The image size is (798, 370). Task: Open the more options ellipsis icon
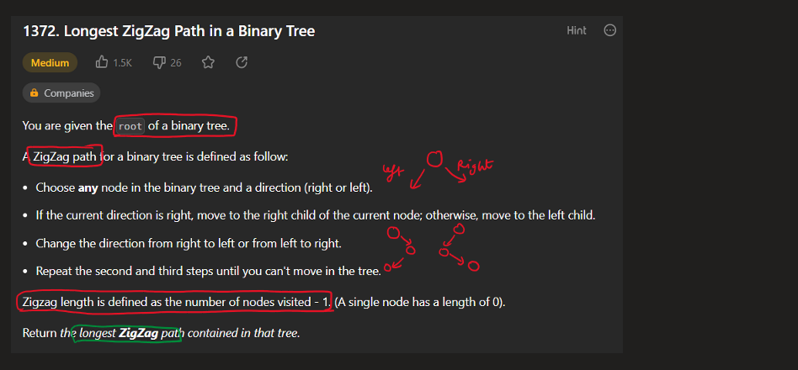tap(610, 30)
